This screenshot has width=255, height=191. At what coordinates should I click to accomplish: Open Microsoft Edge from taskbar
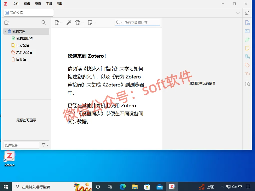pos(123,186)
